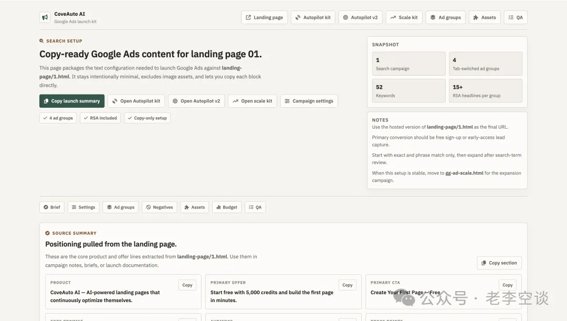
Task: Click the 52 Keywords snapshot tile
Action: (408, 91)
